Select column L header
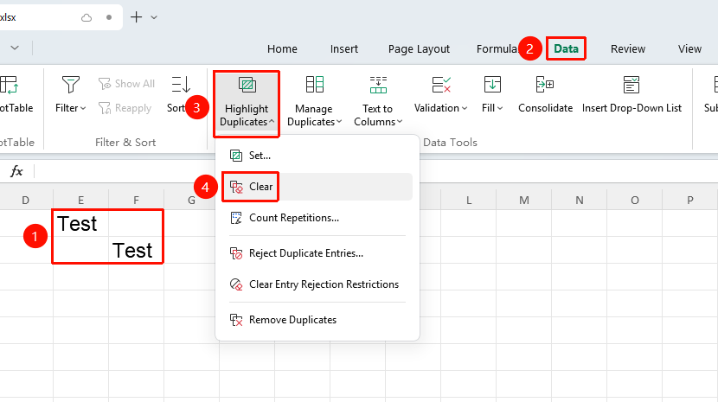Screen dimensions: 718x402 click(x=469, y=200)
